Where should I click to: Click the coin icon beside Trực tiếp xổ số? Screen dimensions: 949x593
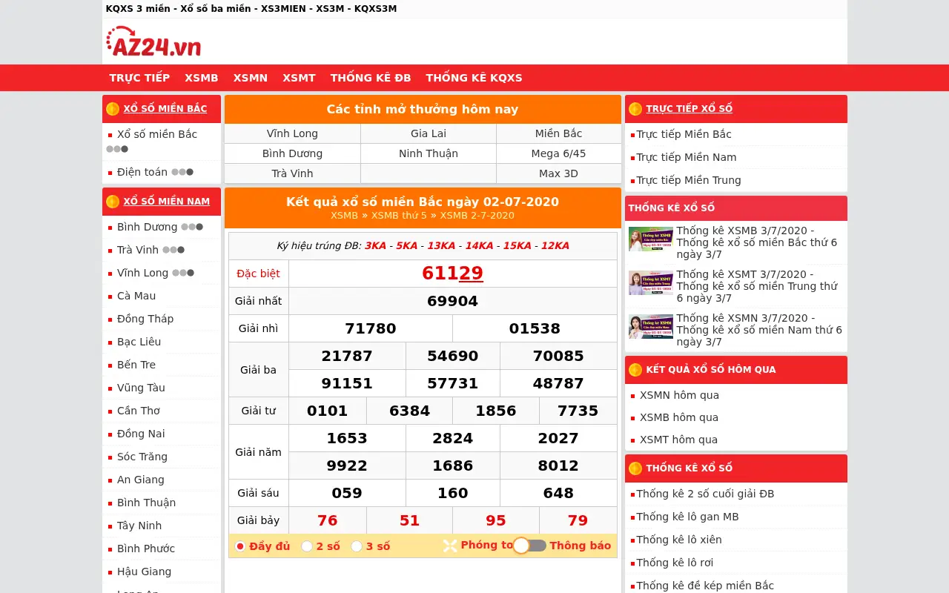click(x=635, y=109)
